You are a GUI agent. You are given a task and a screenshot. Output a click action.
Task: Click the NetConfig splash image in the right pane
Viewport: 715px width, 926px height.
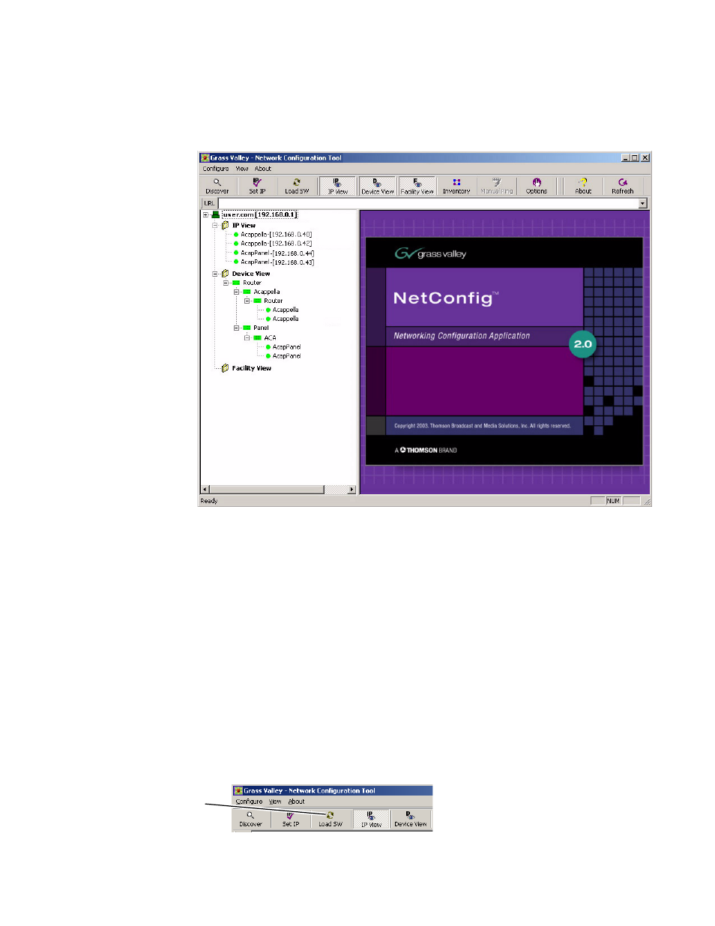[x=504, y=351]
